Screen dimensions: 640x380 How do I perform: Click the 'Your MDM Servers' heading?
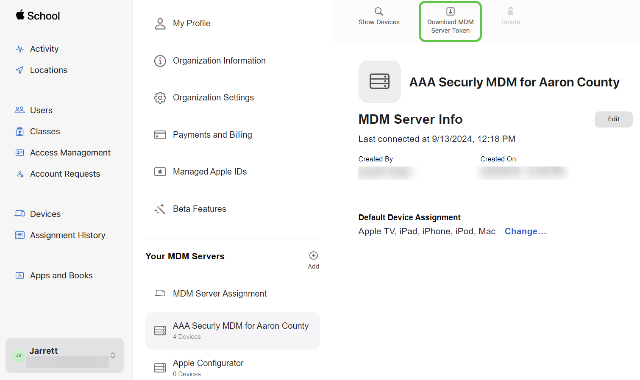click(185, 256)
